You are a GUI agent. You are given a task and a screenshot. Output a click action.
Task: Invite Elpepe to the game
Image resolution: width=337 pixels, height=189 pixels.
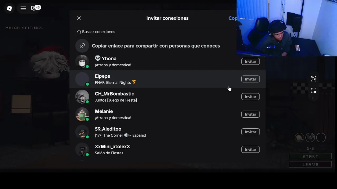(250, 79)
